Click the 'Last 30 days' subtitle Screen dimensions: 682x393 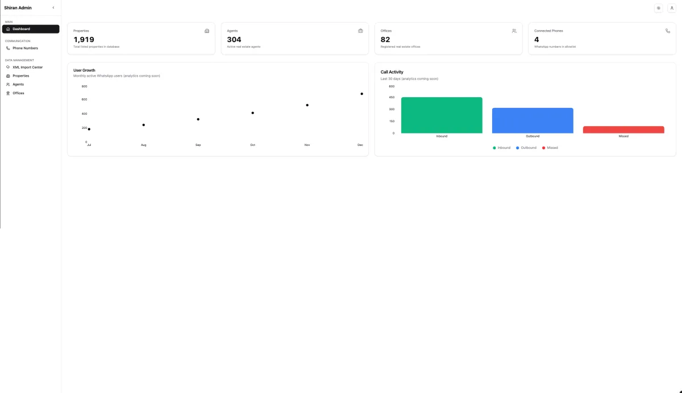[x=409, y=78]
